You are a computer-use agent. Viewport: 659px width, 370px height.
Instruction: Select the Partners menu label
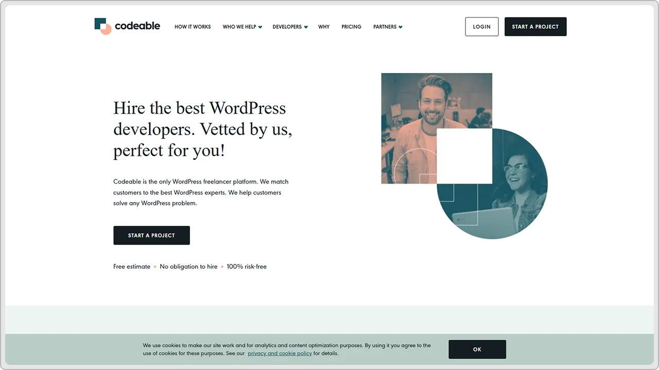point(385,27)
